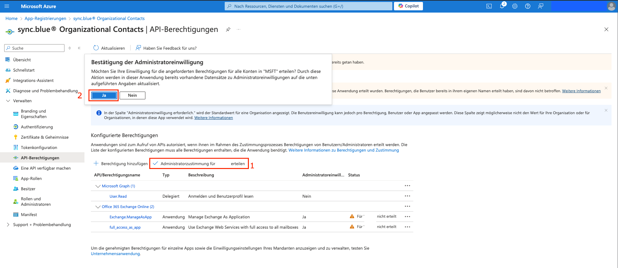The width and height of the screenshot is (618, 268).
Task: Open Cloud Shell from the top bar
Action: click(x=489, y=6)
